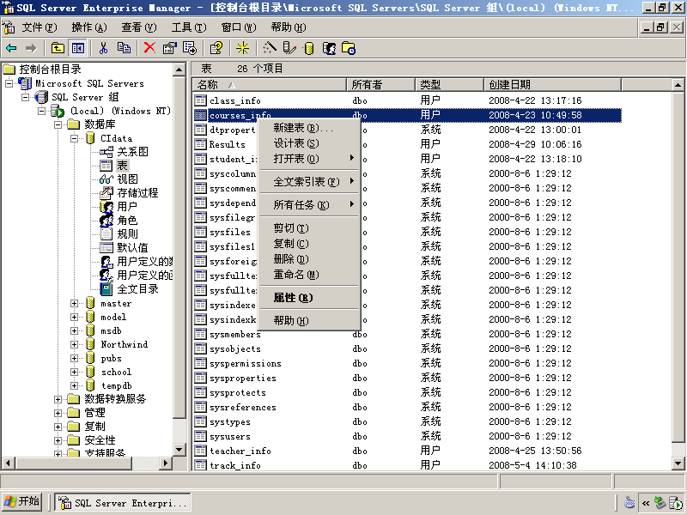This screenshot has width=687, height=515.
Task: Select the 规则 rules node
Action: point(127,233)
